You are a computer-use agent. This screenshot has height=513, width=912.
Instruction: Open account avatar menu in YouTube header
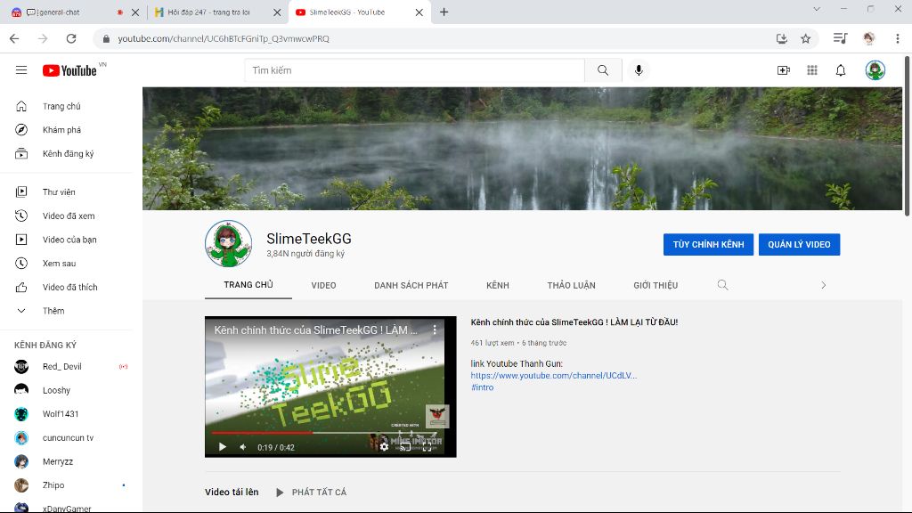[875, 70]
